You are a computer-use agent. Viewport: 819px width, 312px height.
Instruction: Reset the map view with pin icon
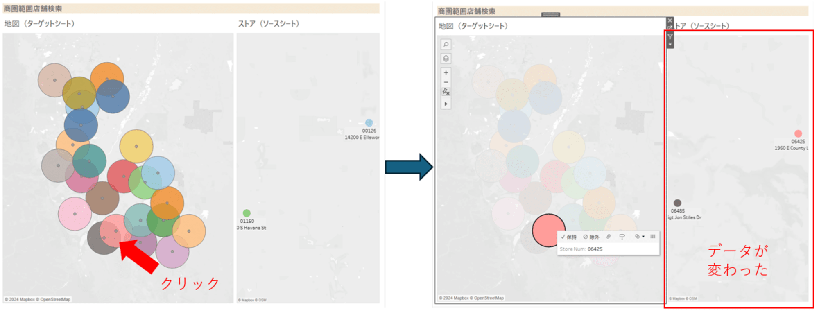446,92
